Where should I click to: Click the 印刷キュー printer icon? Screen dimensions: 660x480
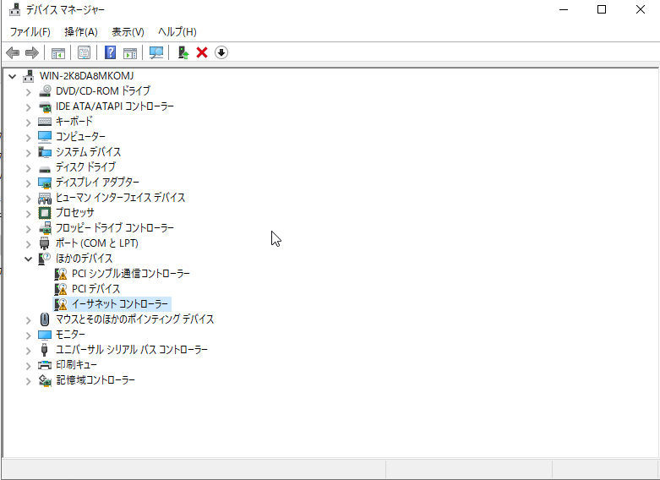tap(45, 364)
